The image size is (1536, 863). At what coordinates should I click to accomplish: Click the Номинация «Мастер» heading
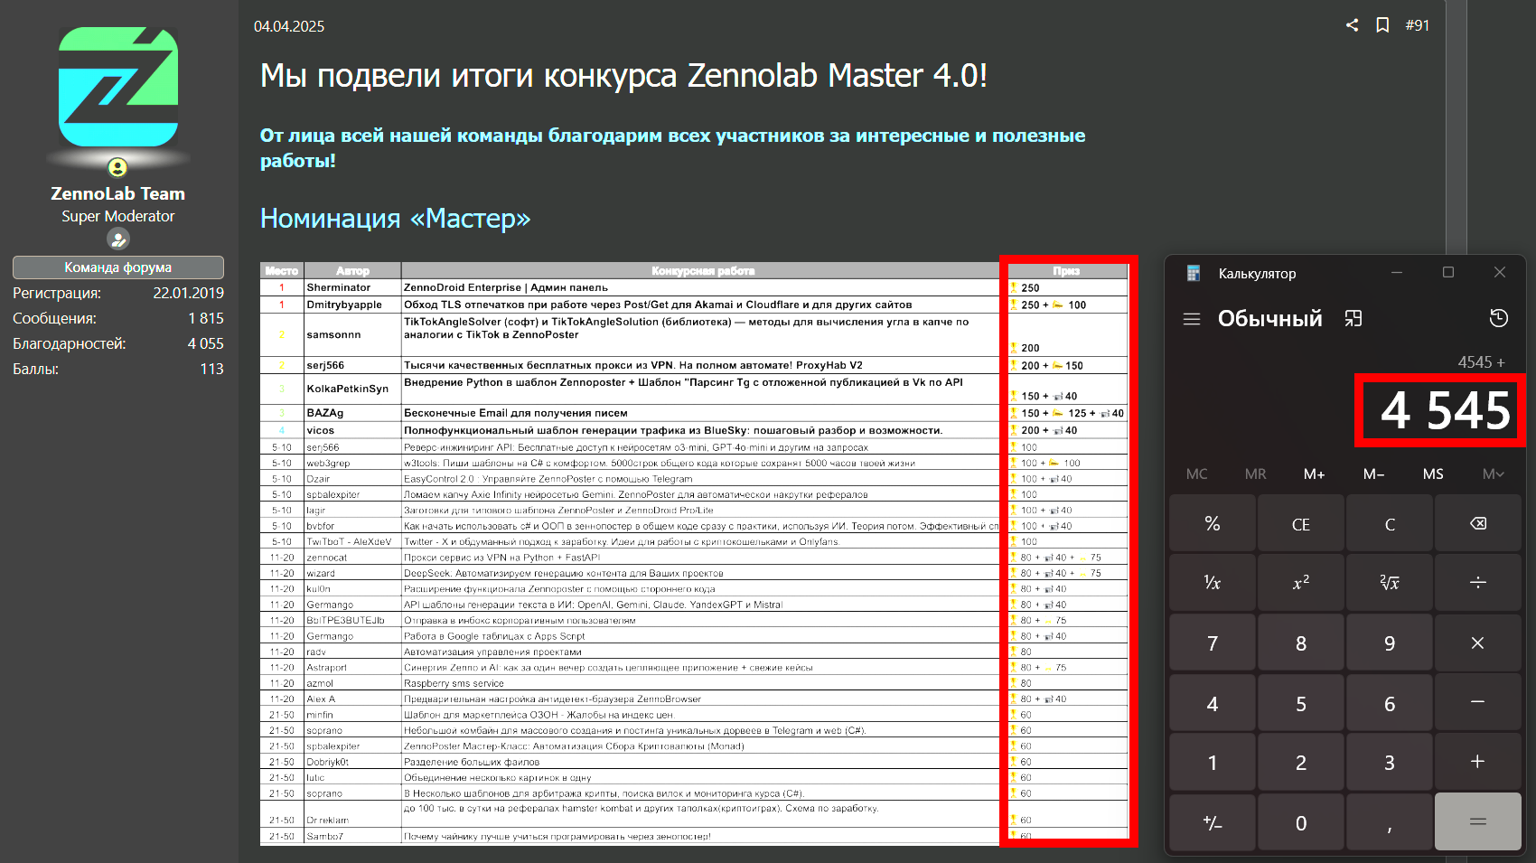395,219
